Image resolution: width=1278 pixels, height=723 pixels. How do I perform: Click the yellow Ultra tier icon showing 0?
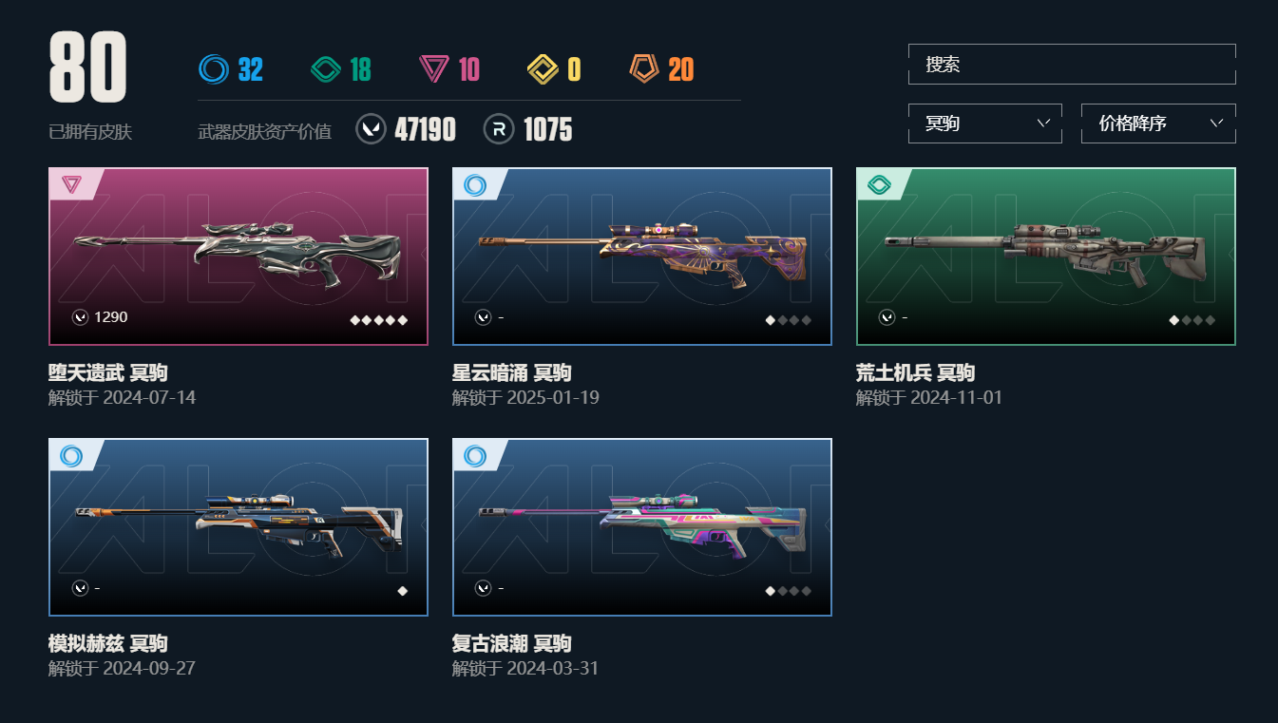click(544, 69)
